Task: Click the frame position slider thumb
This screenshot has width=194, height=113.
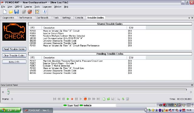Action: [8, 93]
